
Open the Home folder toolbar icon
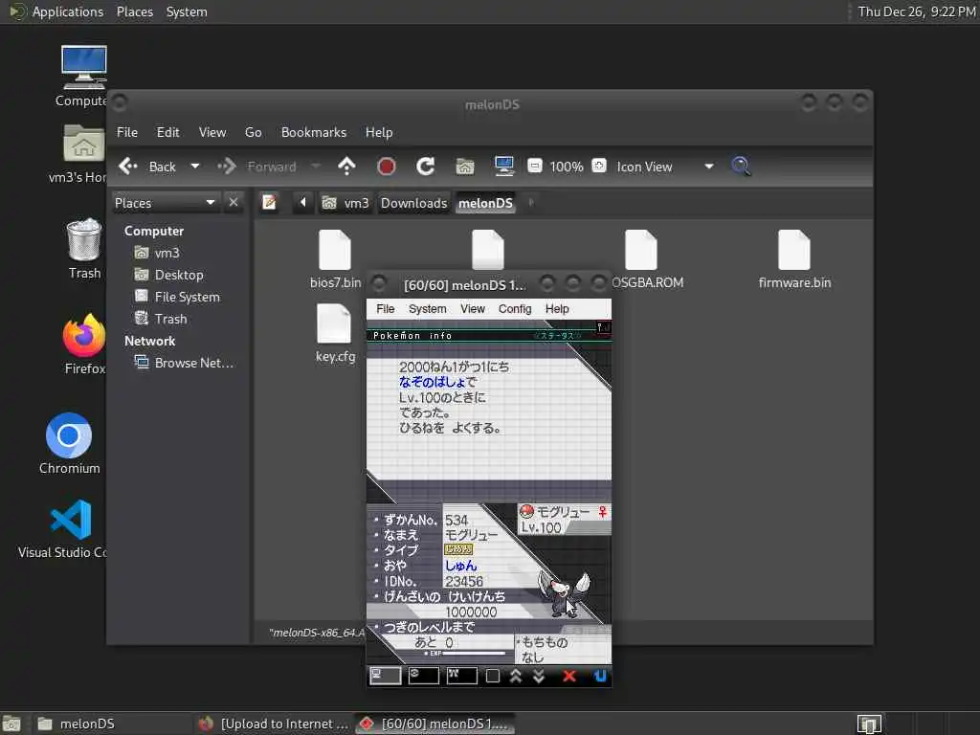coord(464,167)
